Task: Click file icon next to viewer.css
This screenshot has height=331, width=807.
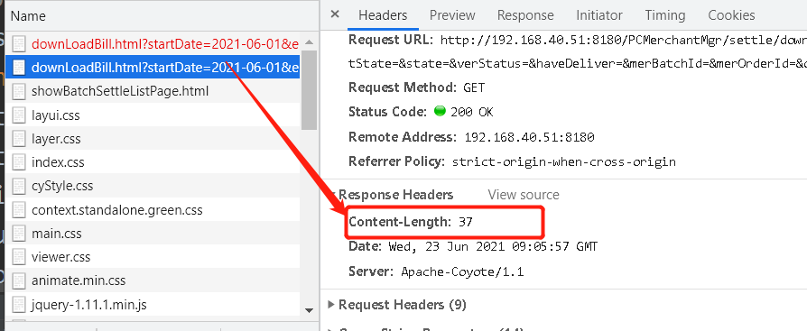Action: [19, 257]
